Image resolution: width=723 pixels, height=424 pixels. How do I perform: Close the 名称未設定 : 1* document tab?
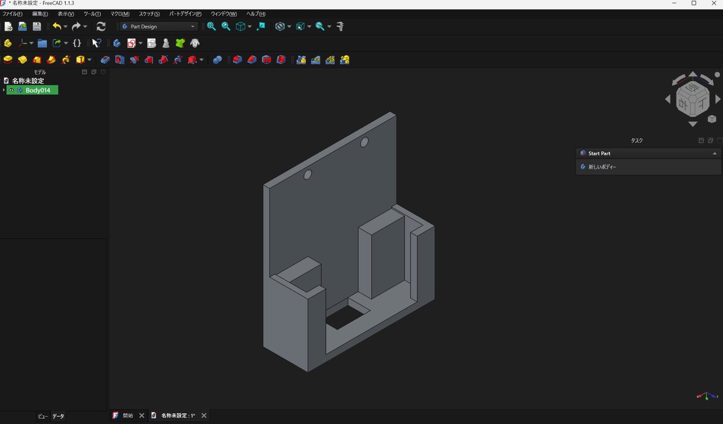pyautogui.click(x=204, y=416)
